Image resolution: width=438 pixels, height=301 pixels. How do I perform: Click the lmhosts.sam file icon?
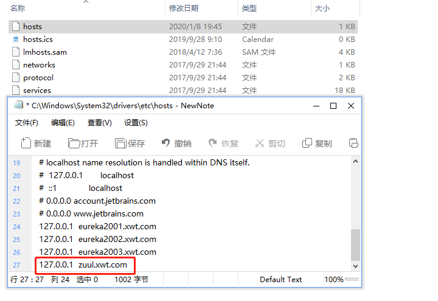(x=16, y=52)
